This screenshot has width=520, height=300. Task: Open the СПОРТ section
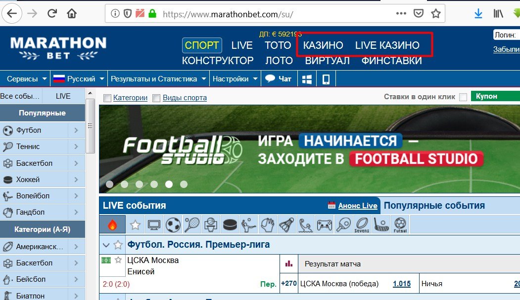pos(202,45)
